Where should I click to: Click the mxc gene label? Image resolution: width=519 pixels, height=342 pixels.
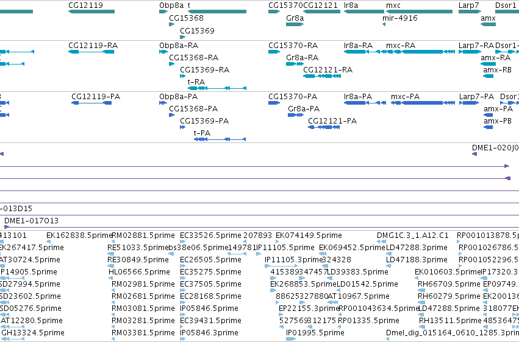point(393,5)
